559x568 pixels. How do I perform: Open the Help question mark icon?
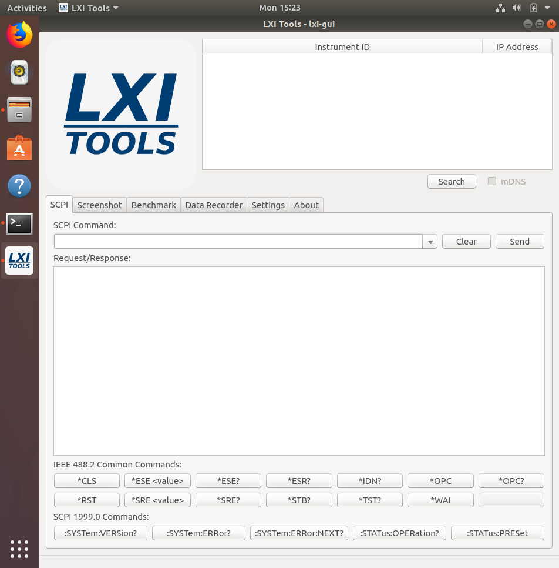tap(19, 186)
